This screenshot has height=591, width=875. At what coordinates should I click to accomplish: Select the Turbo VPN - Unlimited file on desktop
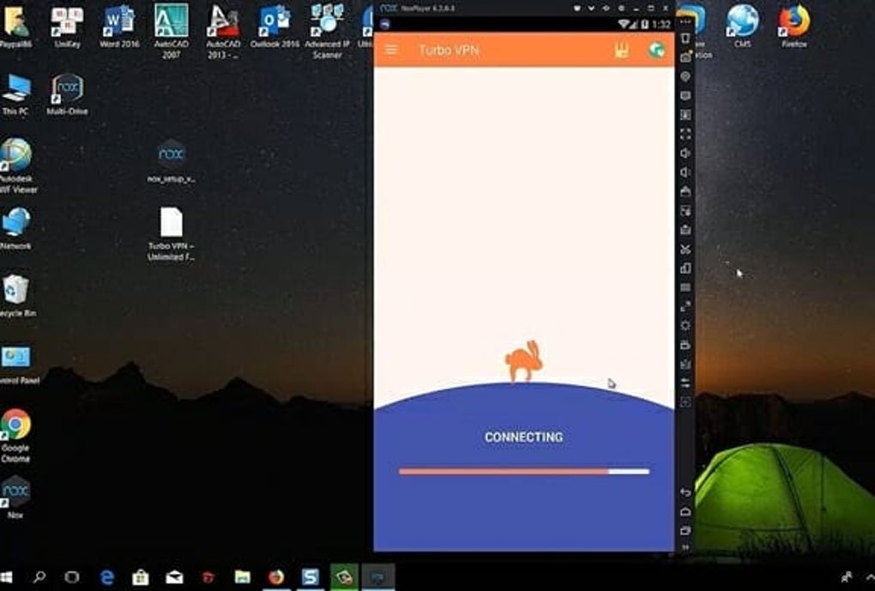171,234
